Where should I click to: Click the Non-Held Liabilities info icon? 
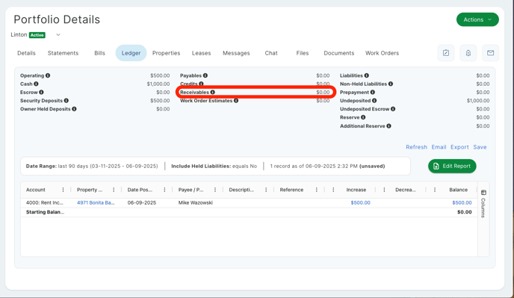tap(391, 84)
